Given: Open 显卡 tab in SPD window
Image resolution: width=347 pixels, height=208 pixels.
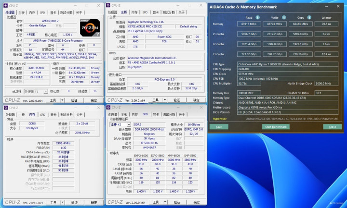Looking at the screenshot, I should click(156, 114).
